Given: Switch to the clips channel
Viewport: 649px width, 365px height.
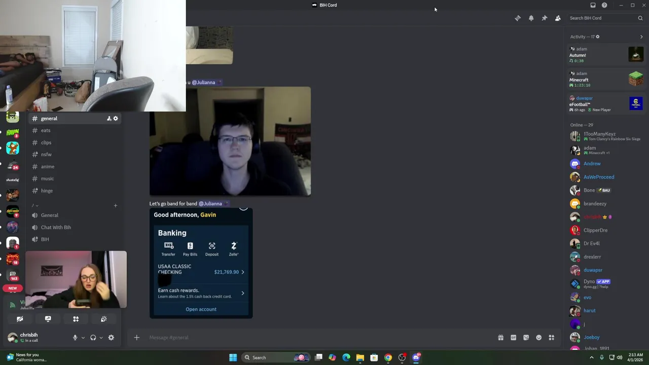Looking at the screenshot, I should click(x=75, y=142).
